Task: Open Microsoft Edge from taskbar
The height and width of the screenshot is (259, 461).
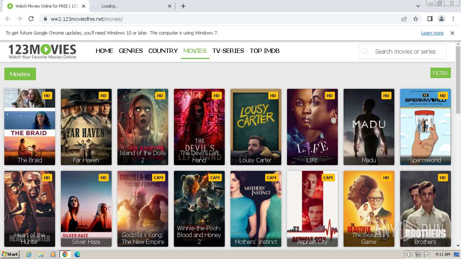Action: tap(77, 254)
